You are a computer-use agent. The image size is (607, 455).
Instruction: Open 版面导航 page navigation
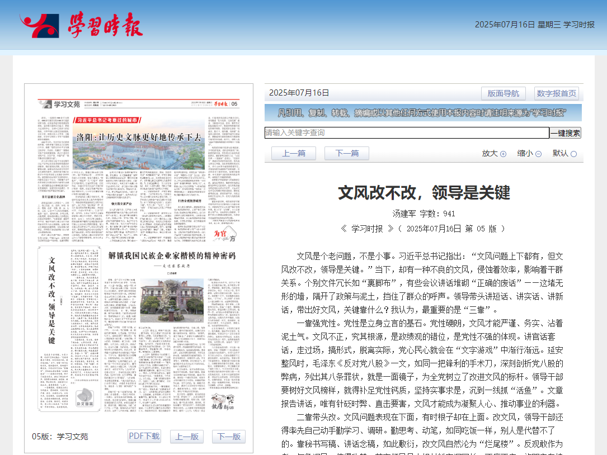point(504,93)
